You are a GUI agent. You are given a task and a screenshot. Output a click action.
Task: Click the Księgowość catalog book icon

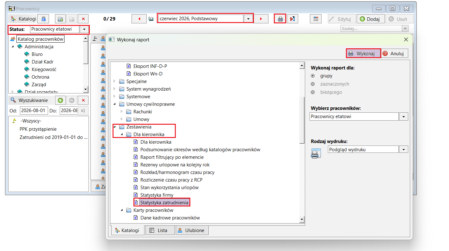(27, 69)
